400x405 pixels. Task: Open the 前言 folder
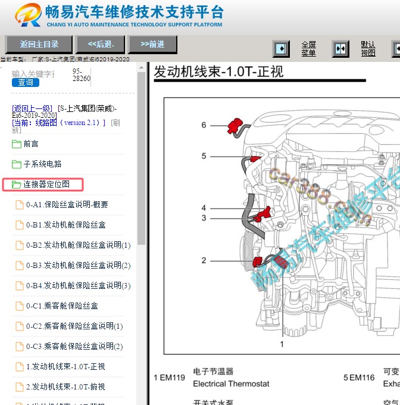pyautogui.click(x=31, y=144)
